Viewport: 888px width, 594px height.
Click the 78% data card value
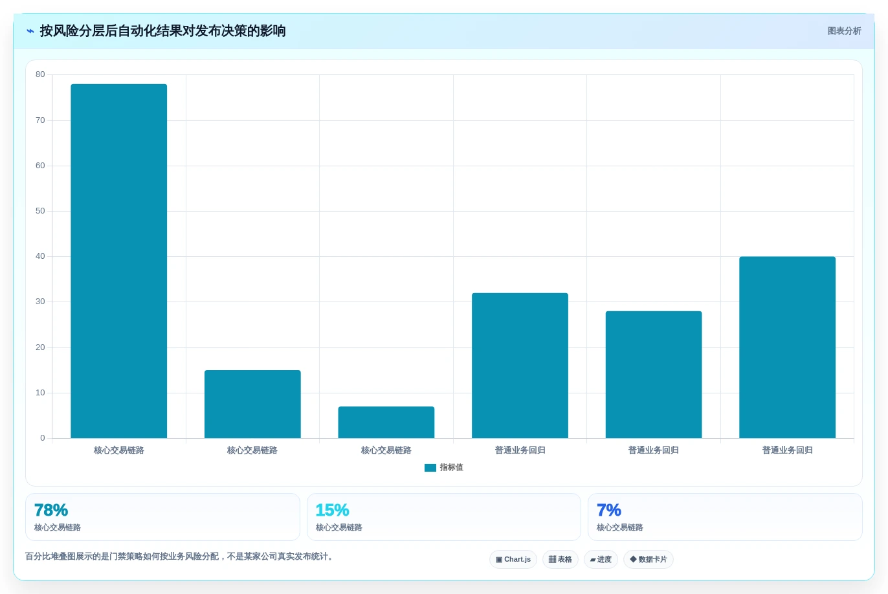coord(51,511)
